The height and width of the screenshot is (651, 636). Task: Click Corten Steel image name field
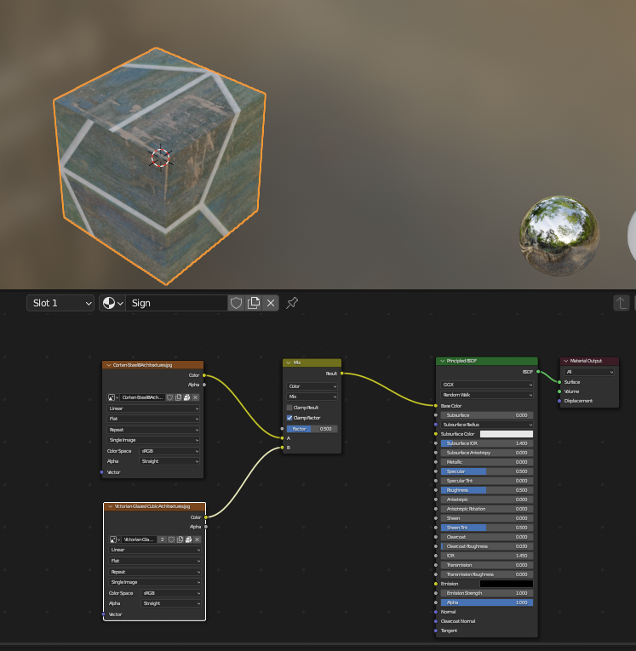pyautogui.click(x=142, y=397)
